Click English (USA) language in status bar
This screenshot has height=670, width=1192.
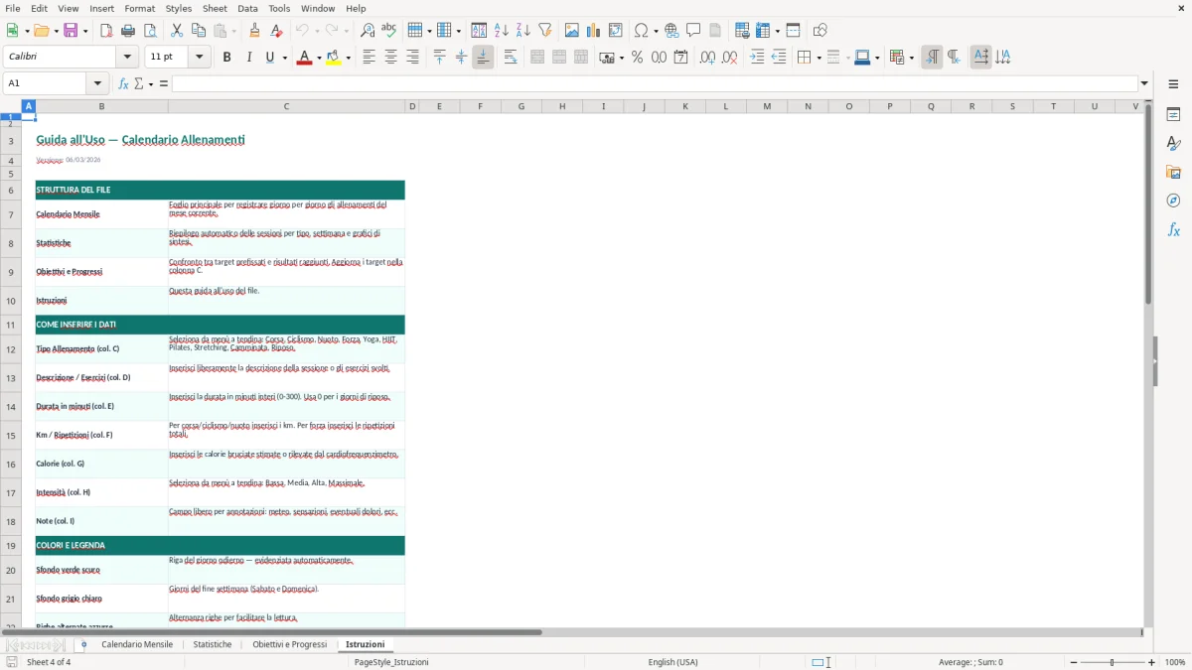click(x=672, y=662)
